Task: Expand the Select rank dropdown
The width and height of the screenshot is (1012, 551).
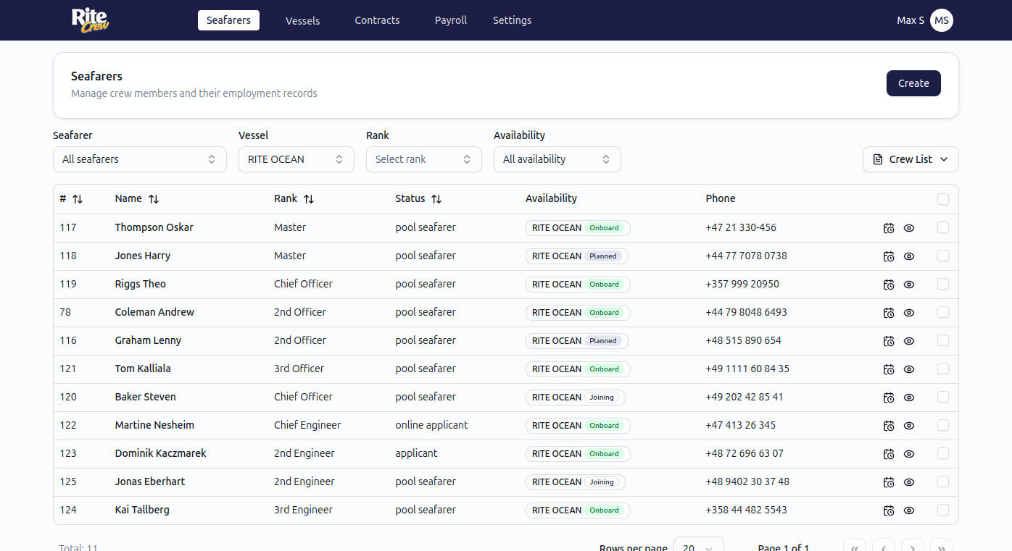Action: [x=423, y=159]
